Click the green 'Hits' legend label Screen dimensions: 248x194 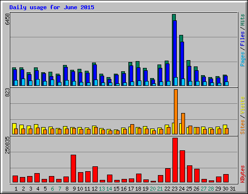point(243,20)
